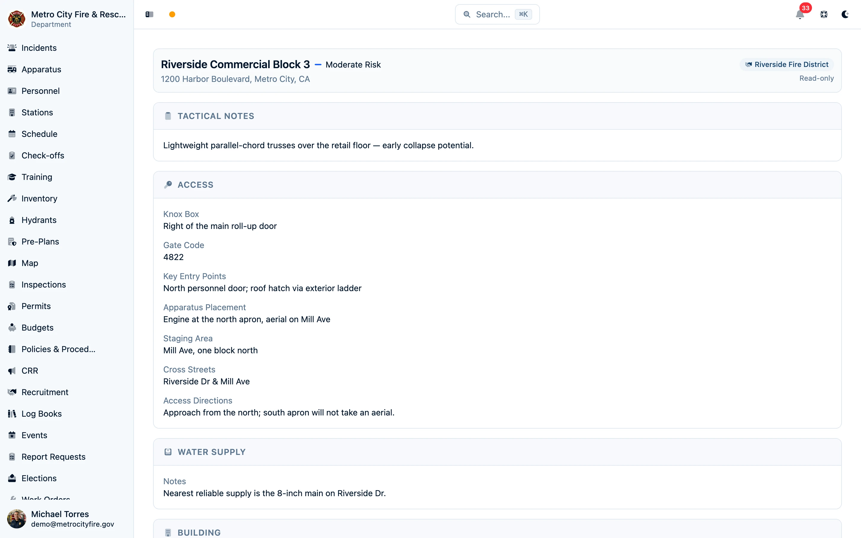
Task: Collapse the sidebar with panel toggle icon
Action: tap(149, 14)
